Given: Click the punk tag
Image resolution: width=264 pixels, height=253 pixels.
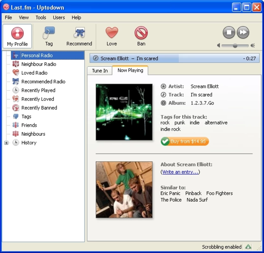Looking at the screenshot, I should tap(179, 123).
